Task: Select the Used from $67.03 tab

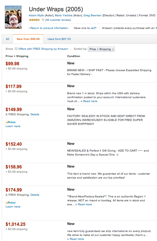Action: coord(59,39)
